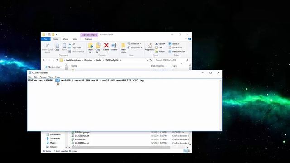Click Select none in the ribbon
Screen dimensions: 290x163
[x=175, y=48]
